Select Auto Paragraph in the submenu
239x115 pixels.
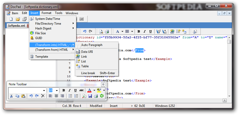click(97, 45)
